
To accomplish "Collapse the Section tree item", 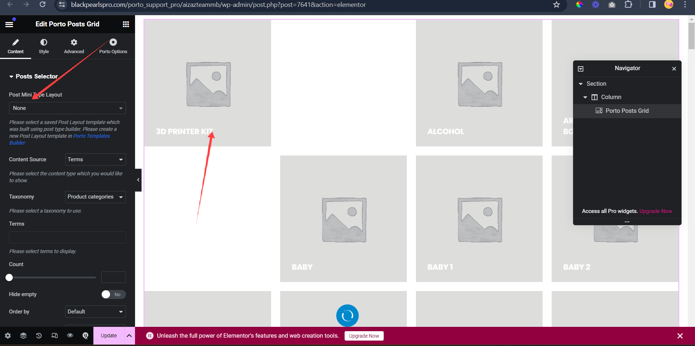I will [x=581, y=84].
